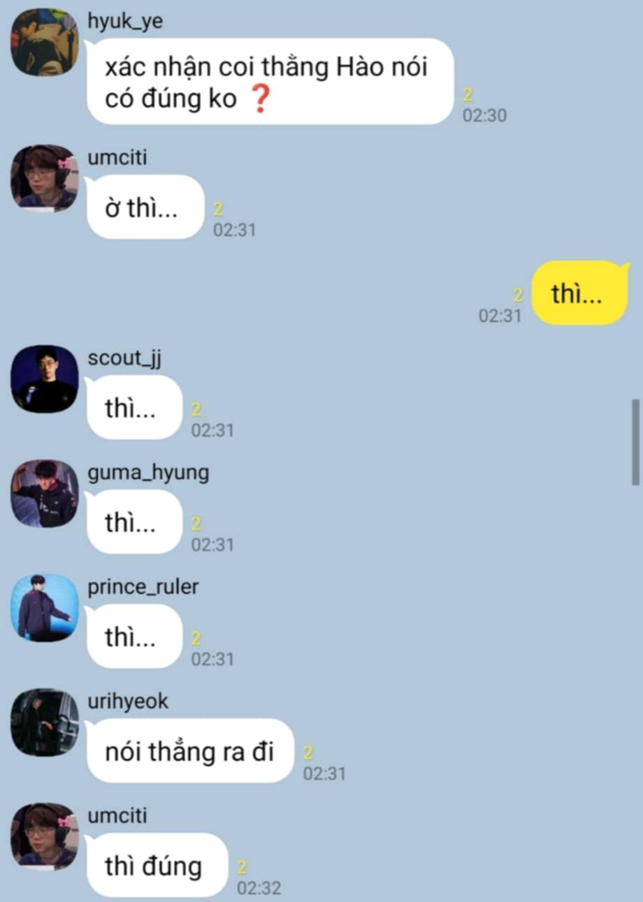Open scout_jj's profile picture
Image resolution: width=643 pixels, height=902 pixels.
coord(45,379)
